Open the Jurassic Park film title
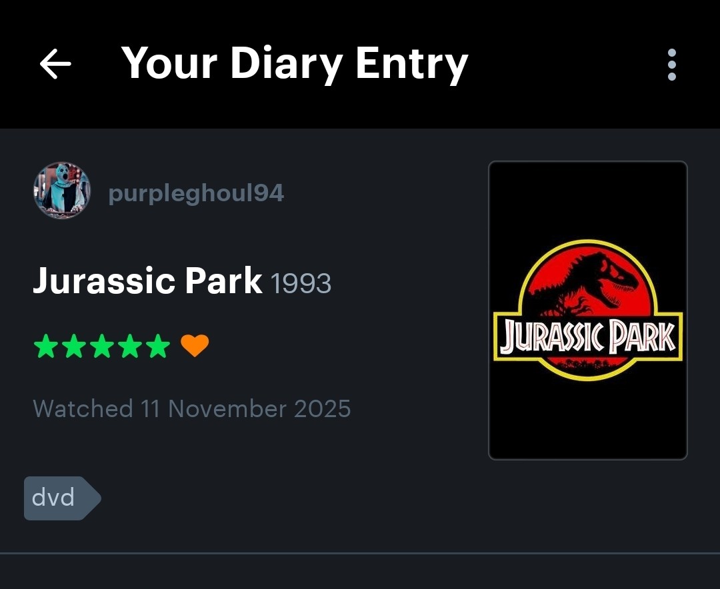This screenshot has width=720, height=589. (x=147, y=281)
